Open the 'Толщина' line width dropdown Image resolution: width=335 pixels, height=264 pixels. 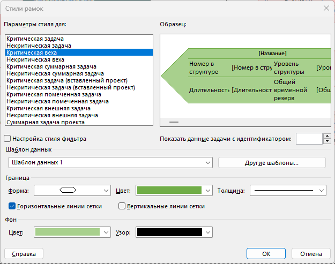click(288, 191)
